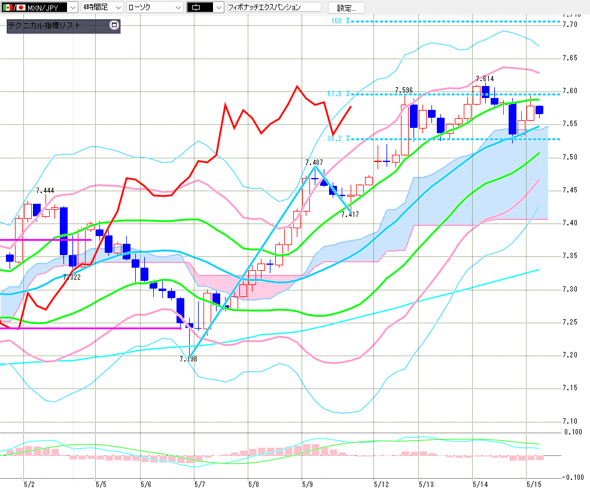Click the 7.65 price axis label
This screenshot has height=490, width=590.
tap(570, 58)
